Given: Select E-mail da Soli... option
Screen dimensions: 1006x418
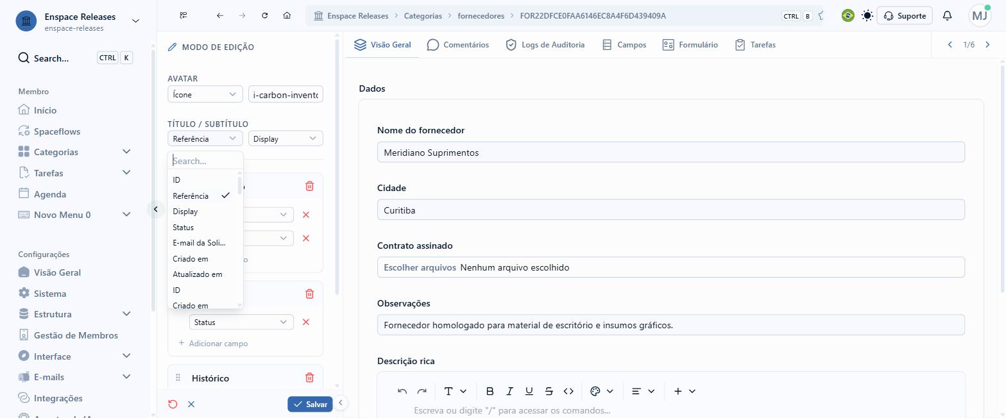Looking at the screenshot, I should [x=201, y=243].
